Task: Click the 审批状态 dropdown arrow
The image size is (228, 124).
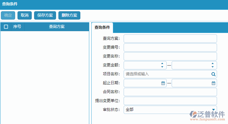Action: pos(213,110)
